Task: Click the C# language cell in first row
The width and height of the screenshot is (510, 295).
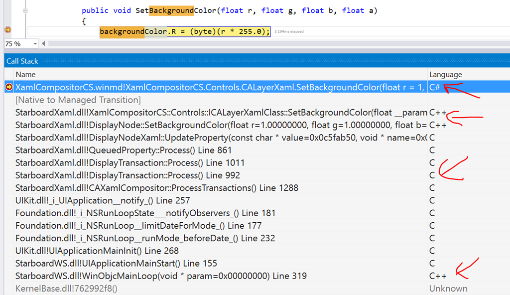Action: [x=434, y=87]
